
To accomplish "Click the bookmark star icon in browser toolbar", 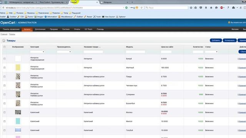I will click(x=191, y=8).
